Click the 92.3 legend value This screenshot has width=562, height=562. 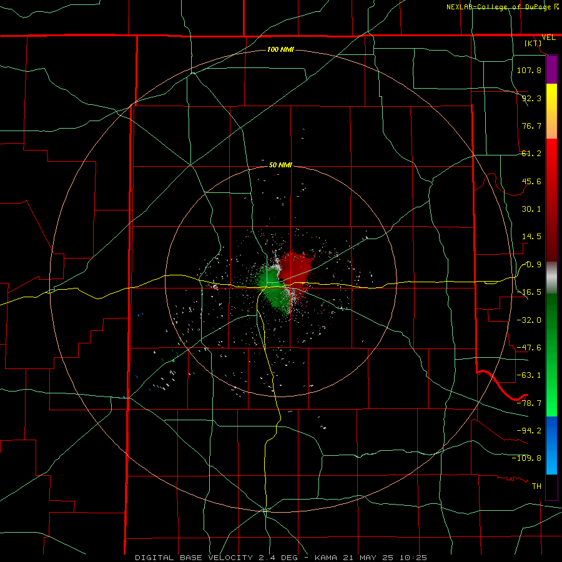point(531,98)
